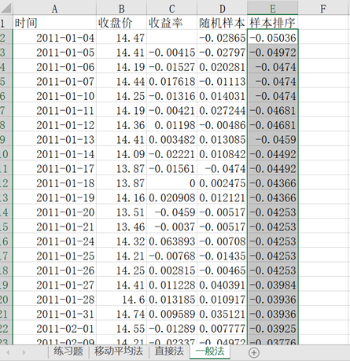Screen dimensions: 350x361
Task: Select return cell 0.063893
Action: point(171,241)
